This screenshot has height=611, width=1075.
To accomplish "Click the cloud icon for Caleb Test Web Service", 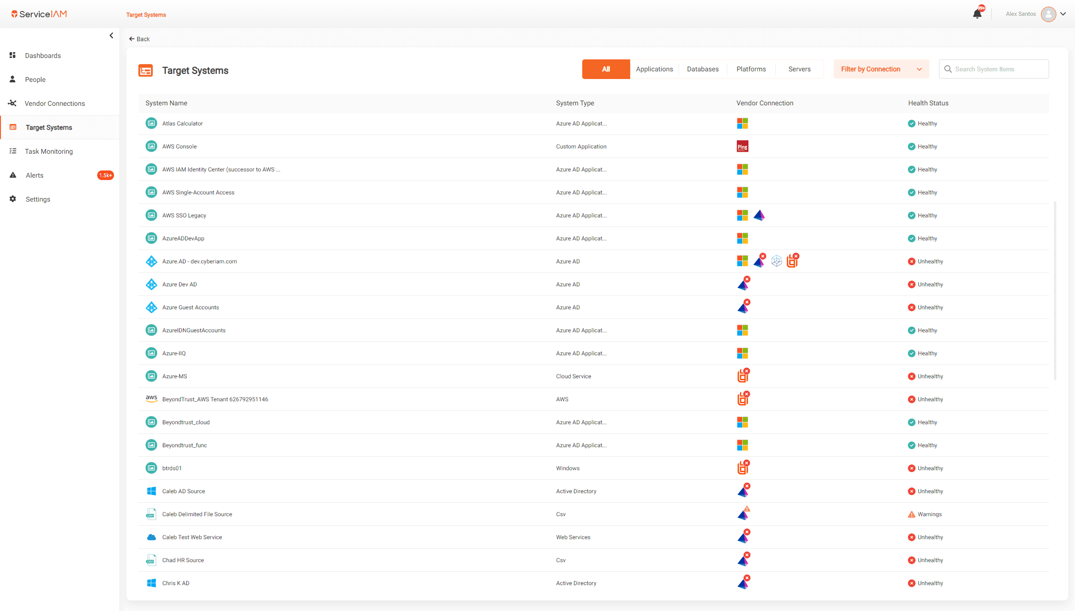I will pyautogui.click(x=151, y=537).
